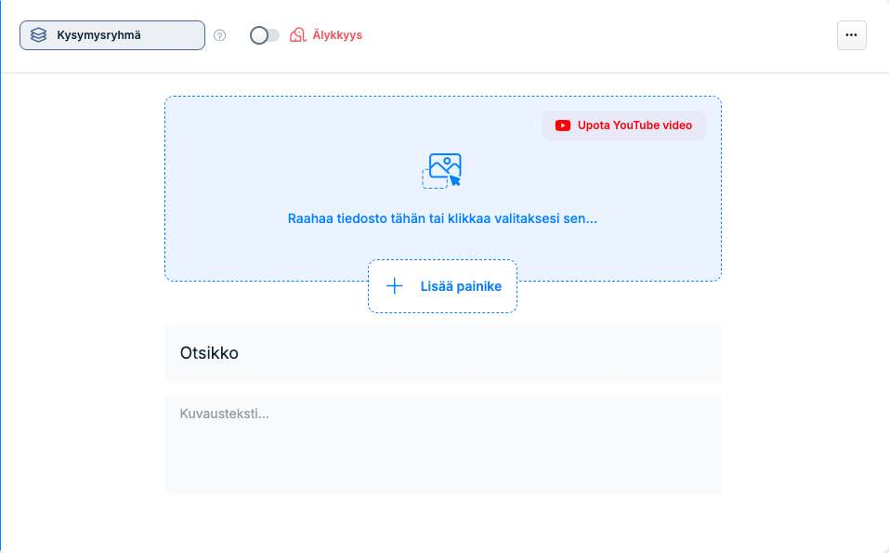Click the Kuvausteksti description field
The height and width of the screenshot is (553, 889).
(443, 444)
